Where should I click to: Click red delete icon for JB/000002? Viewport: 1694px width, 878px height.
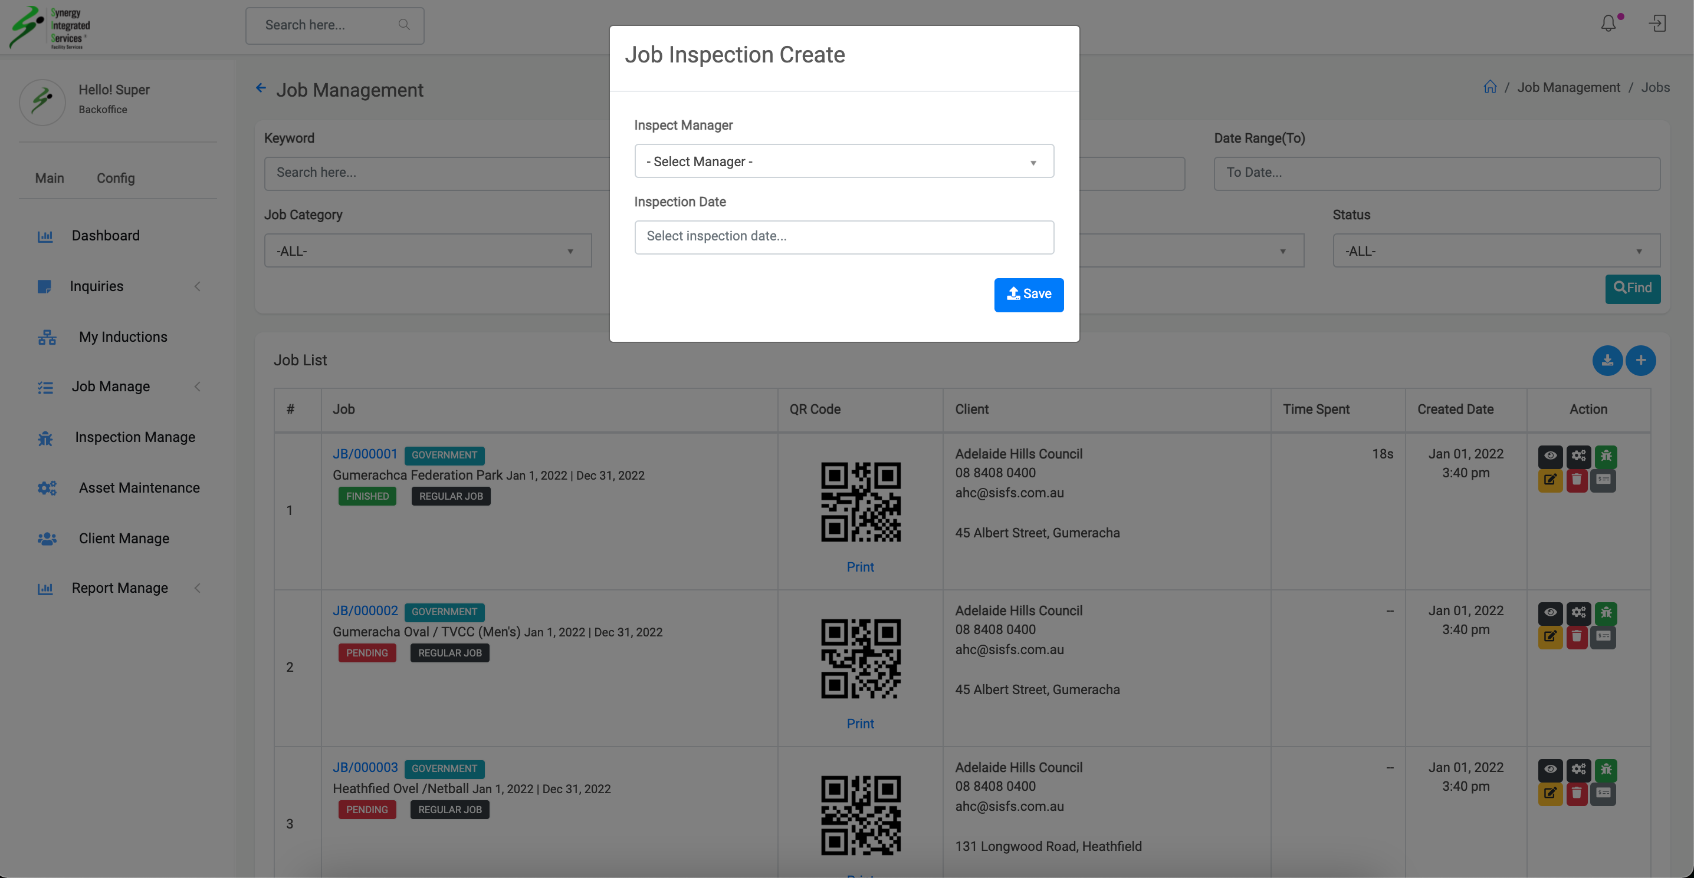(x=1576, y=636)
